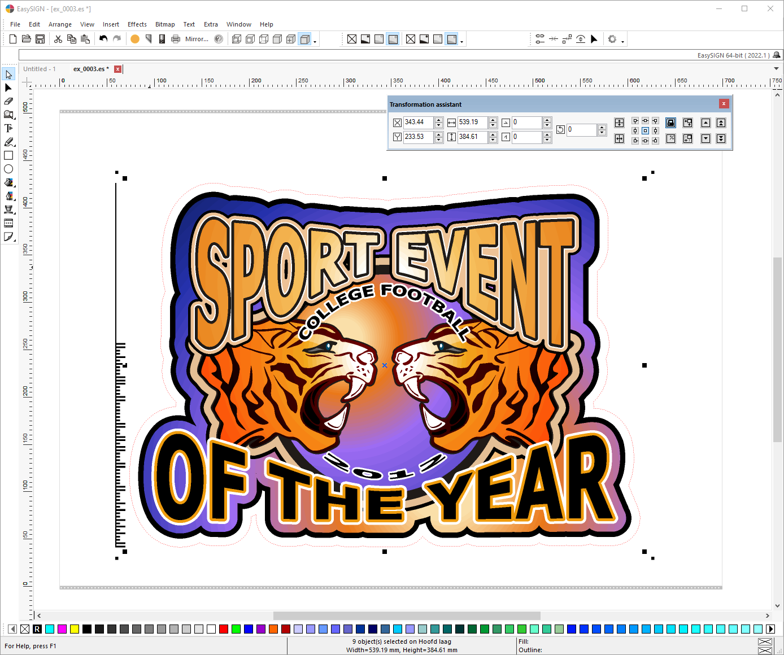Save the document with the floppy disk icon
Screen dimensions: 784x655
point(40,39)
